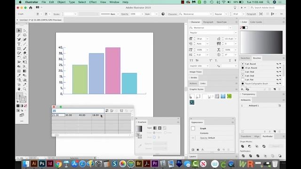
Task: Switch to Swatches tab
Action: [x=245, y=58]
